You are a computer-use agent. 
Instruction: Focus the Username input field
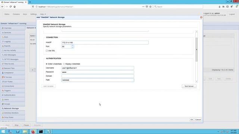point(98,68)
